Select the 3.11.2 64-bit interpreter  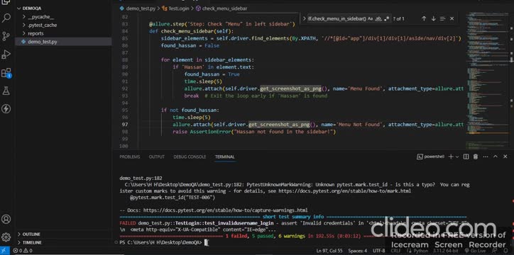[x=445, y=251]
